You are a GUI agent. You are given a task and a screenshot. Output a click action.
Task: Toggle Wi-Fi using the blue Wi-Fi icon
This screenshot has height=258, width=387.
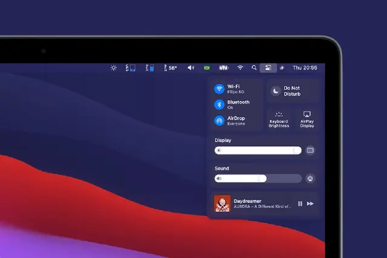pyautogui.click(x=219, y=89)
